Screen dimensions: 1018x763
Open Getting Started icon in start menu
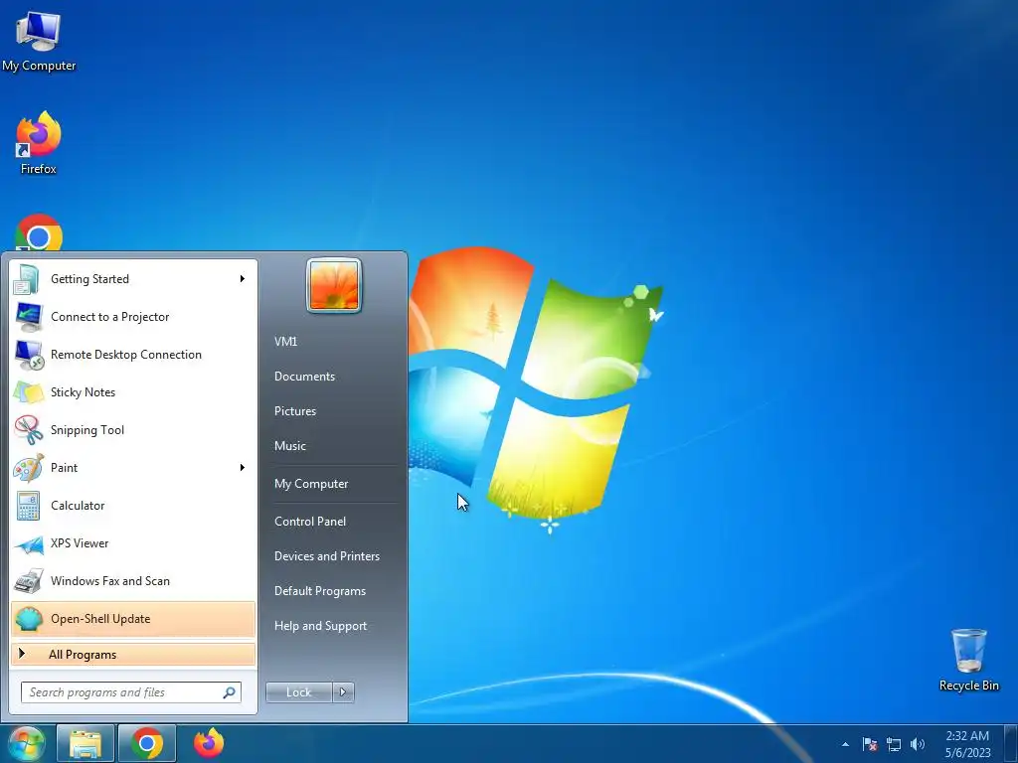click(x=28, y=279)
